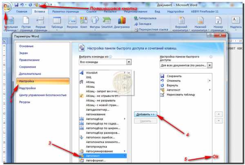Switch to the Вид ribbon tab
The height and width of the screenshot is (165, 245).
coord(157,11)
